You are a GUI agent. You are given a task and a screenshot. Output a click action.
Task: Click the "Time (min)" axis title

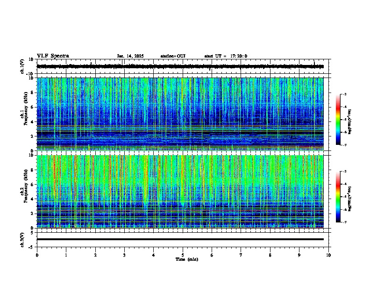point(187,259)
